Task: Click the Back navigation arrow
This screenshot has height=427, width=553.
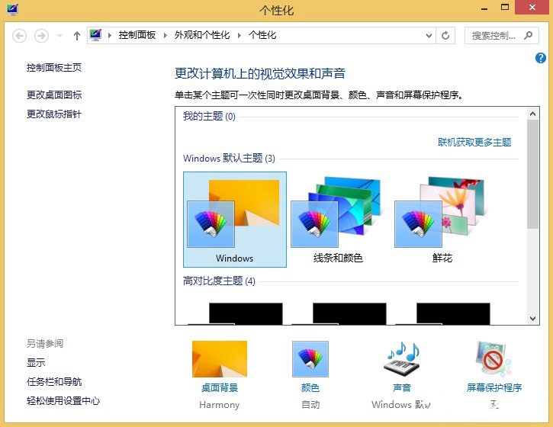Action: [x=19, y=36]
